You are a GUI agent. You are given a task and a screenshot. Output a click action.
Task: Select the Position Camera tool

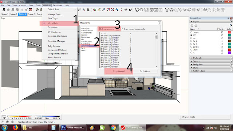tap(121, 10)
